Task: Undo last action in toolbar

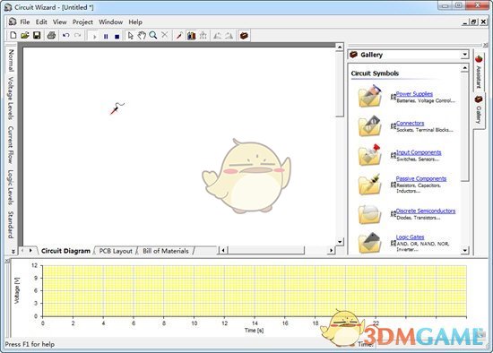Action: coord(65,36)
